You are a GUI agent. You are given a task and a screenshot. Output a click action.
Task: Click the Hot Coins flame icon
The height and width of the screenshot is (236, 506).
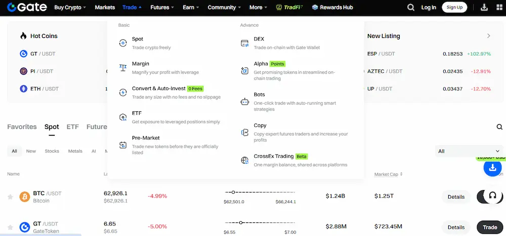23,36
